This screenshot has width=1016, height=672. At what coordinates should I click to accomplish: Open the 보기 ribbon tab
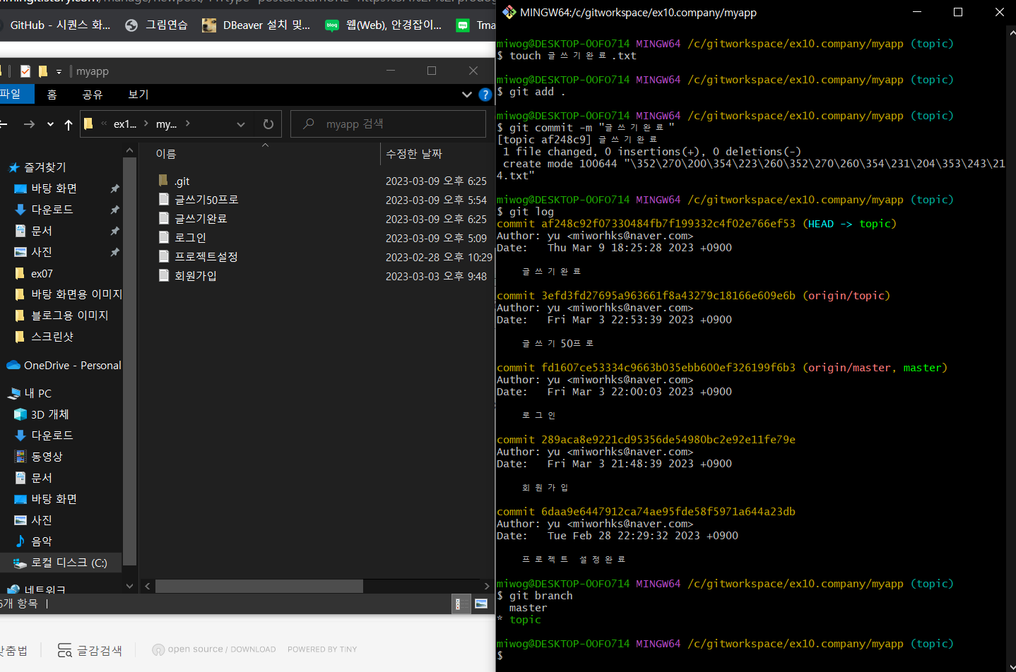click(x=138, y=95)
